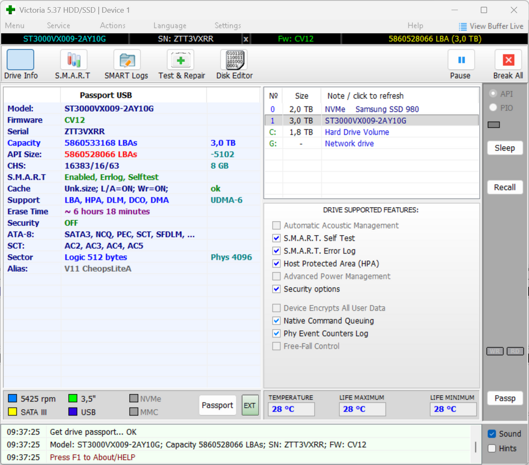Toggle Native Command Queuing checkbox
Viewport: 529px width, 465px height.
[x=276, y=321]
